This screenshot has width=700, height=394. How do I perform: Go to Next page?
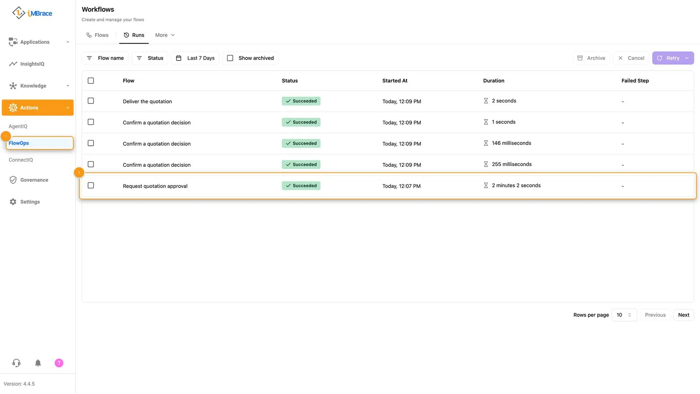[683, 315]
